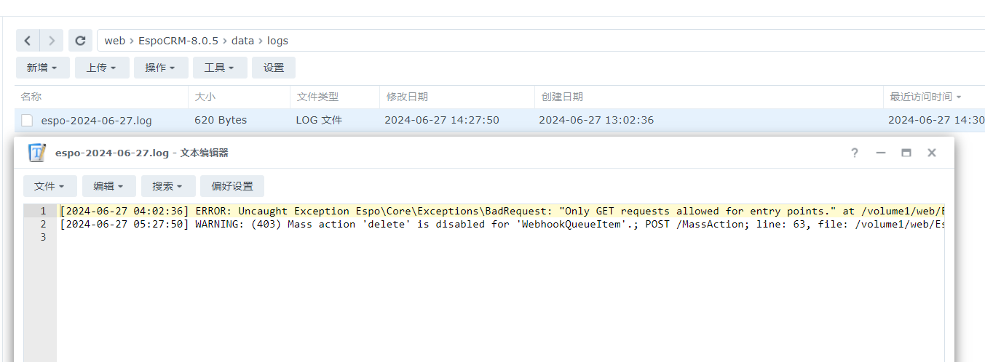Open the editor's 编辑 menu

(x=108, y=186)
